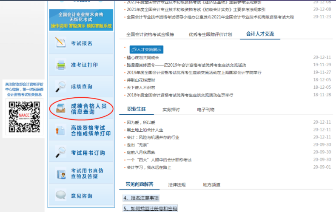Viewport: 336px width, 212px height.
Task: Select the 实务探讨 tab
Action: [x=171, y=110]
